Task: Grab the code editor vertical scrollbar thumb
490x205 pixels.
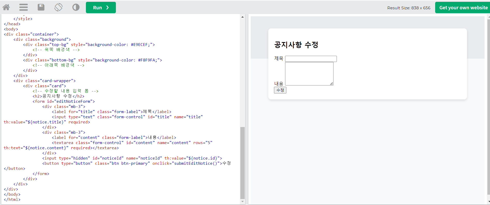Action: tap(242, 163)
